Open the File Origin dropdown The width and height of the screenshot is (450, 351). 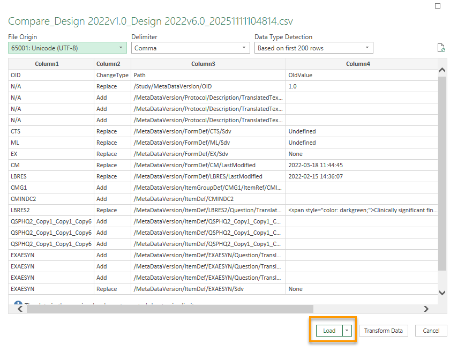[x=67, y=48]
